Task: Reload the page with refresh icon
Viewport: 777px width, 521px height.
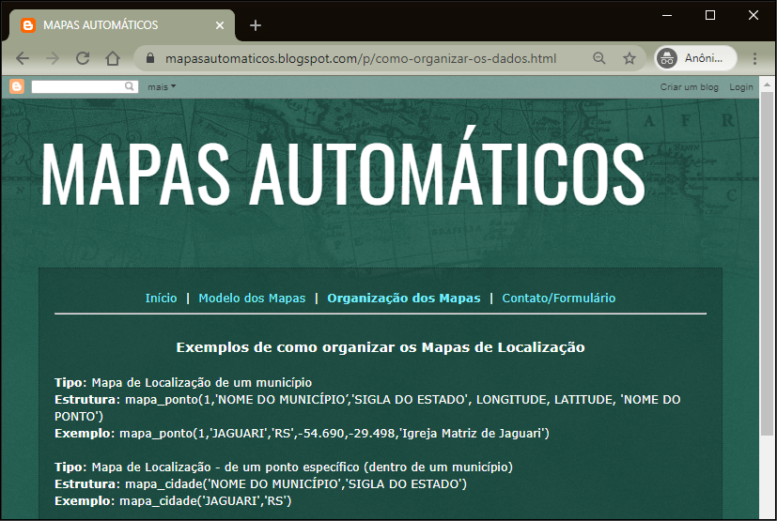Action: click(x=83, y=58)
